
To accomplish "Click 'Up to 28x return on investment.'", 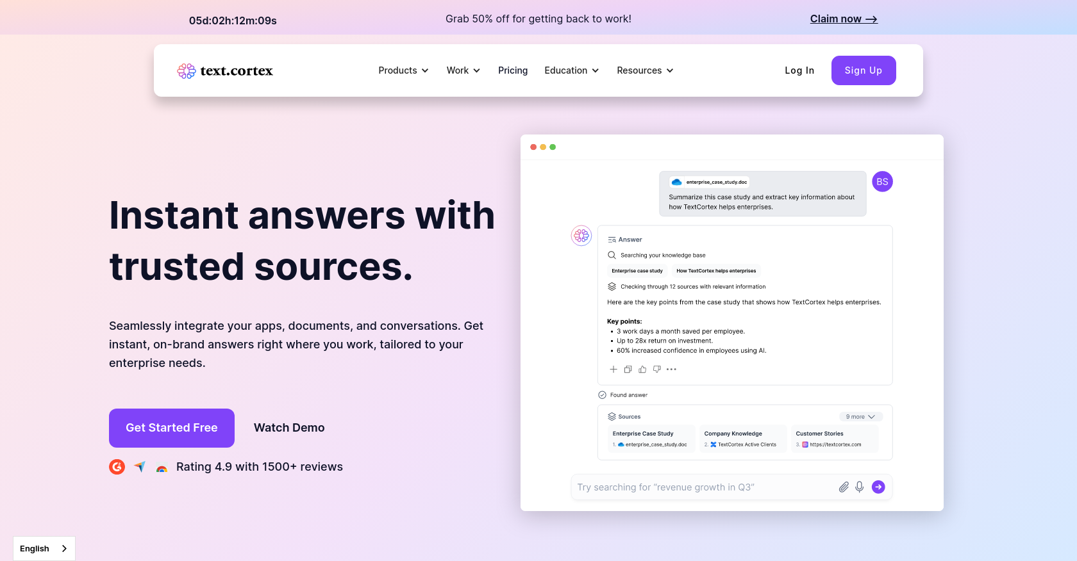I will coord(665,341).
